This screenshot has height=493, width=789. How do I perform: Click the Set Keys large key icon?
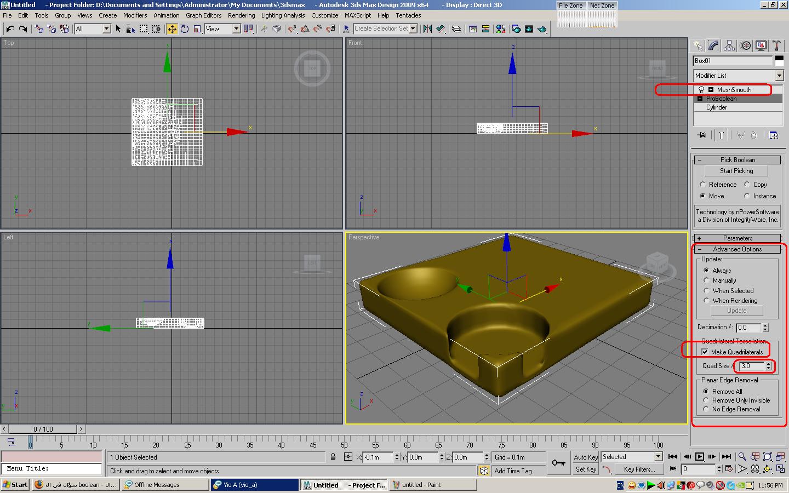point(558,463)
